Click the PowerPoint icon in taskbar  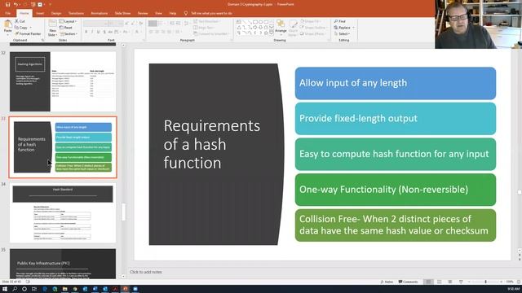[125, 289]
